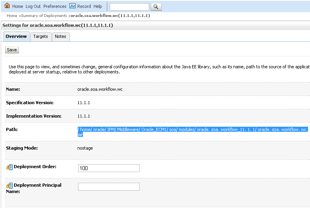Open Preferences in top toolbar
Image resolution: width=310 pixels, height=208 pixels.
pos(55,6)
